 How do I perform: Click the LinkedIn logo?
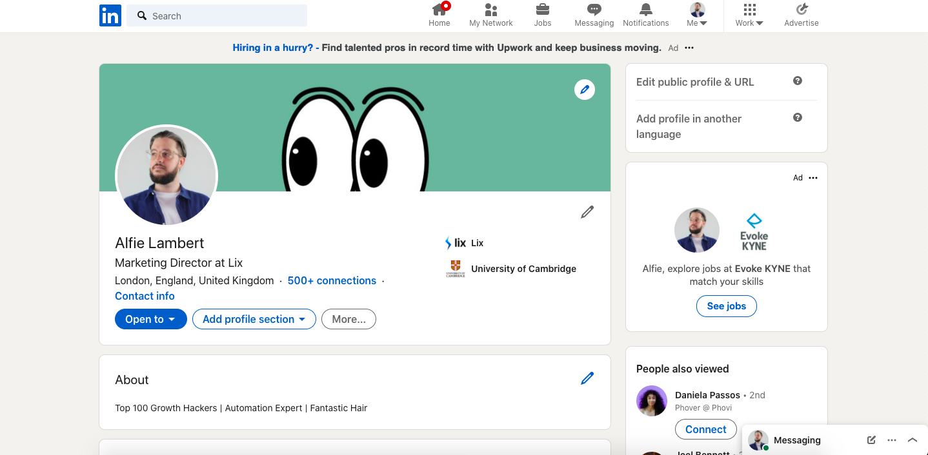(x=110, y=15)
